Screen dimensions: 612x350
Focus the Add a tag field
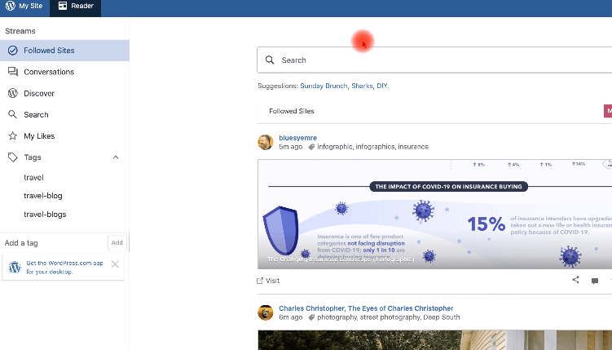[54, 243]
